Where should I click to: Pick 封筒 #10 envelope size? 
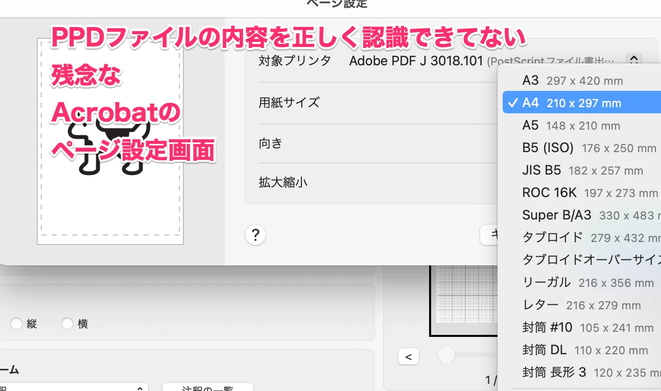[582, 328]
